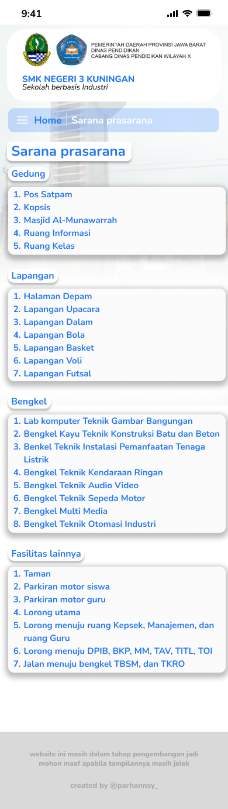228x809 pixels.
Task: Tap the Wi-Fi icon in status bar
Action: 187,13
